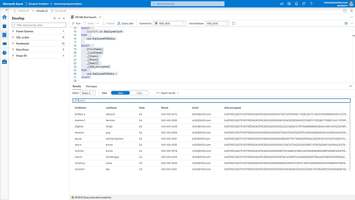Image resolution: width=355 pixels, height=200 pixels.
Task: Run the SQL query
Action: point(77,23)
